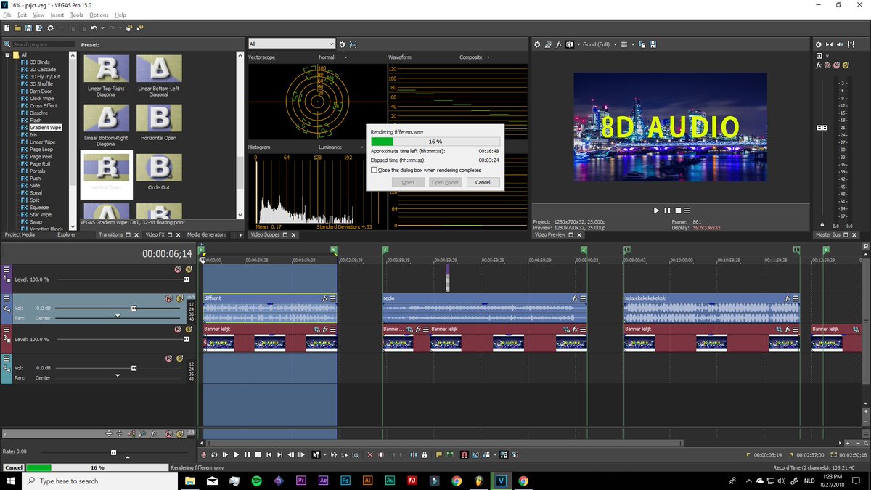The width and height of the screenshot is (871, 490).
Task: Click the playback Rate slider handle
Action: [113, 452]
